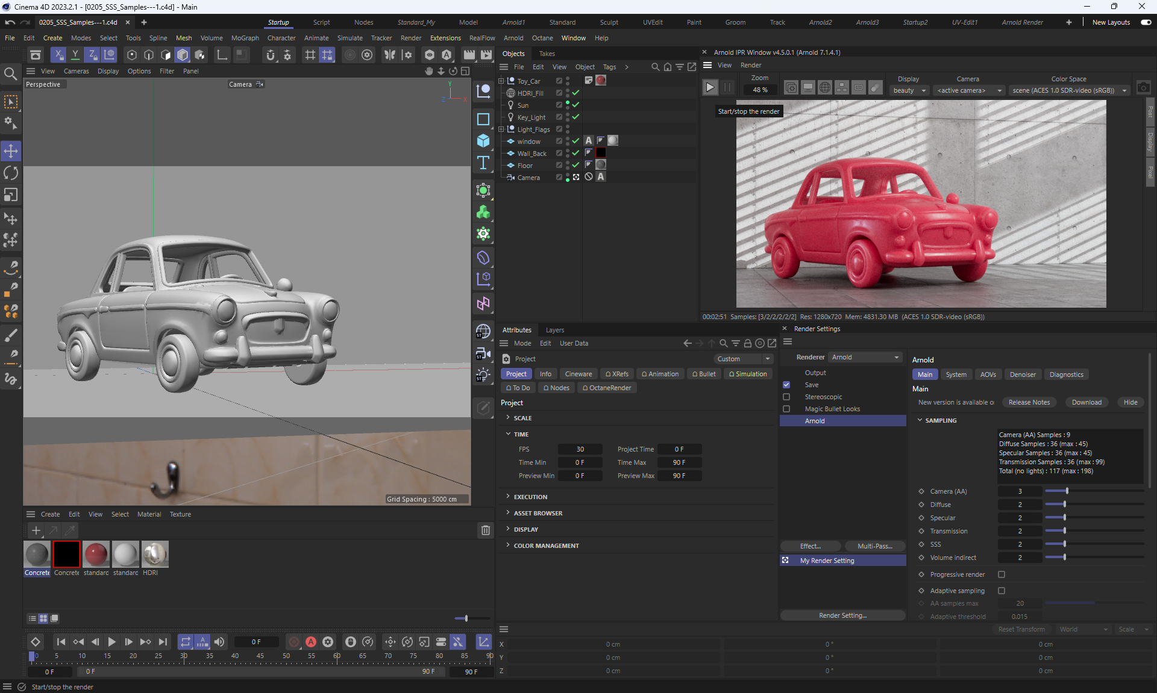This screenshot has width=1157, height=693.
Task: Switch to the Denoiser tab
Action: pos(1023,374)
